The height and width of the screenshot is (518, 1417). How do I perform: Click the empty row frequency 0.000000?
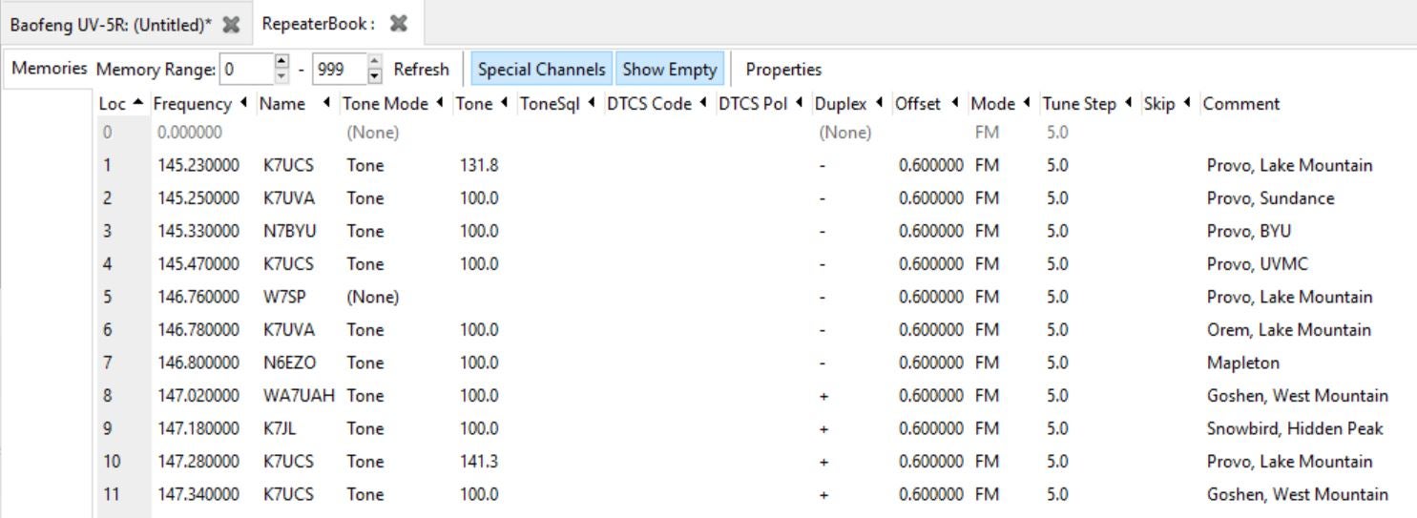pyautogui.click(x=190, y=133)
